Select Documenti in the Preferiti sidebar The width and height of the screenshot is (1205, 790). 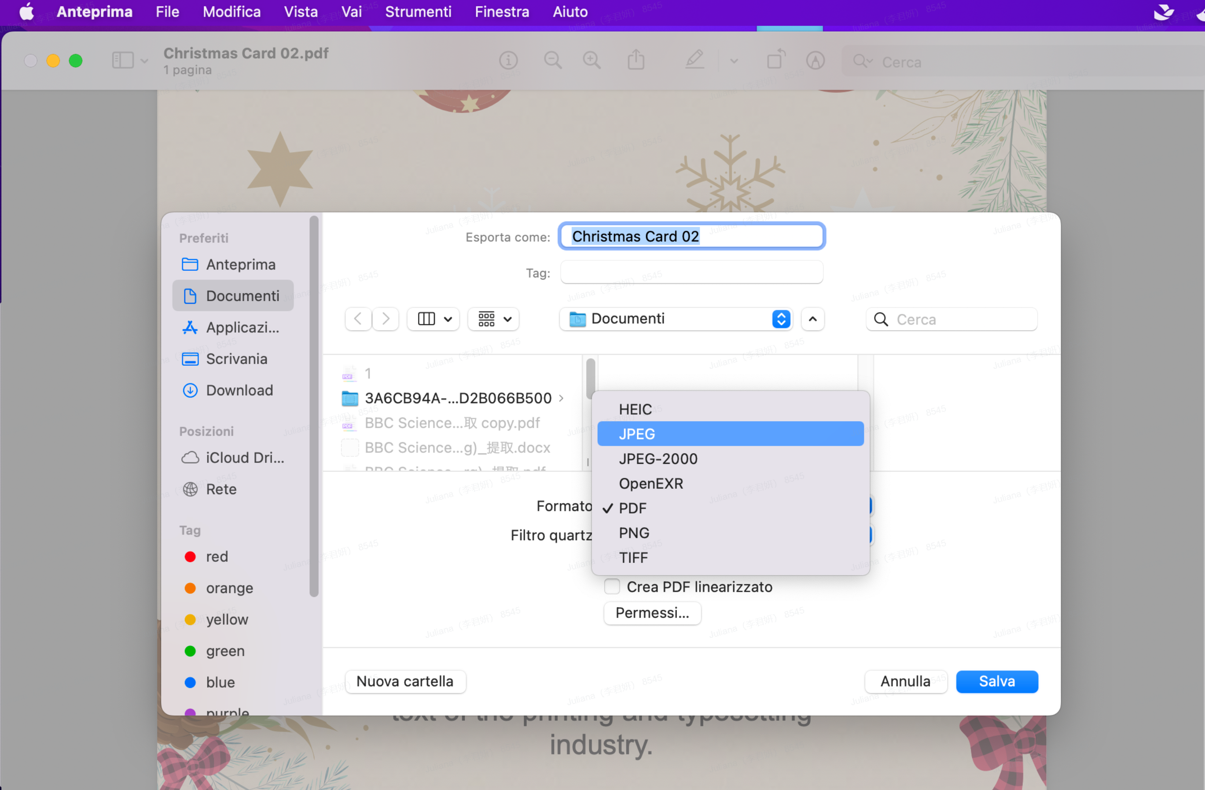click(233, 296)
